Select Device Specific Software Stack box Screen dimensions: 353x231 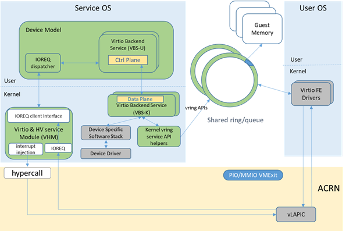coord(106,133)
